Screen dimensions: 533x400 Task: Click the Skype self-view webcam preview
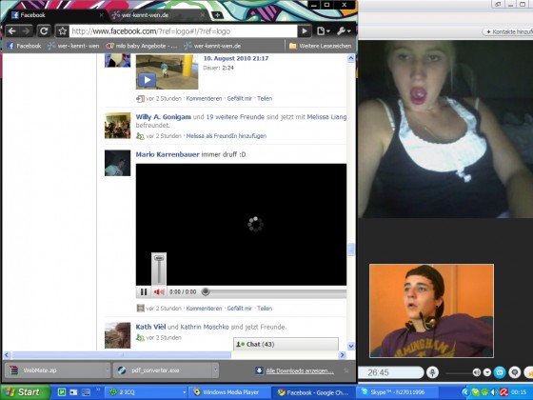(432, 310)
